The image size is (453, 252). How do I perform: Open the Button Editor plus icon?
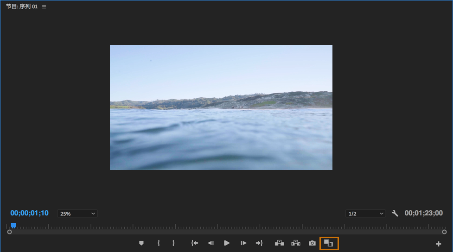[x=438, y=244]
